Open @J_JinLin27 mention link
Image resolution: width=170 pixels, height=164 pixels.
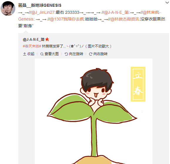coord(43,12)
